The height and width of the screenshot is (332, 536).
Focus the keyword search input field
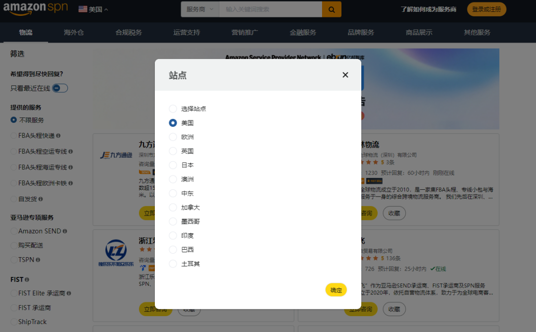[270, 9]
